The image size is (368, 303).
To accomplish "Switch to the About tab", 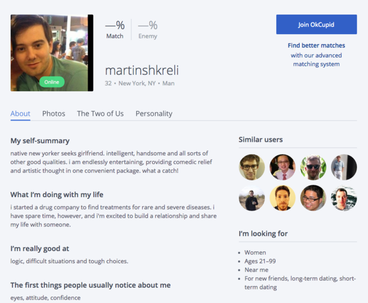I will (20, 114).
